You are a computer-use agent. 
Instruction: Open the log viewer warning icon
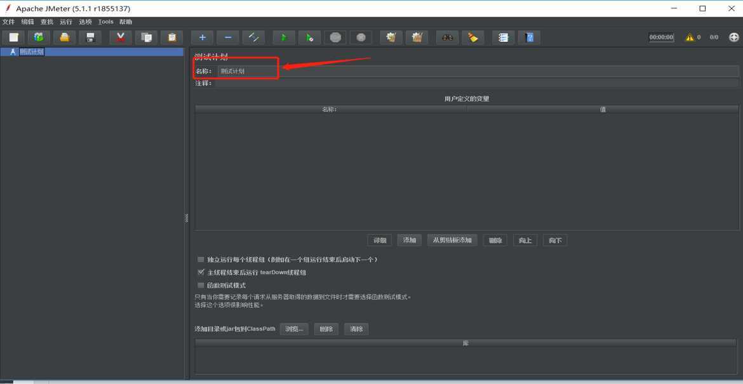tap(690, 37)
